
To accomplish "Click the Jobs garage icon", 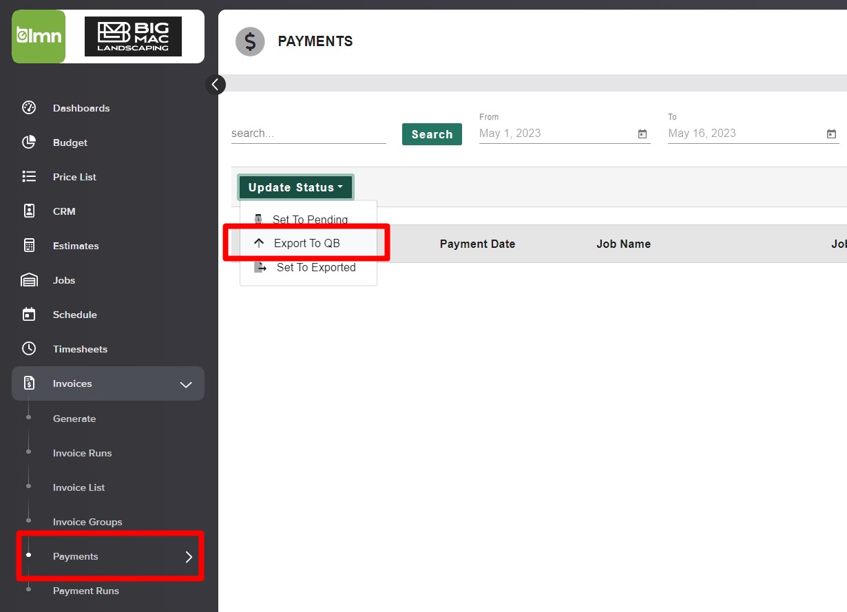I will pyautogui.click(x=29, y=279).
